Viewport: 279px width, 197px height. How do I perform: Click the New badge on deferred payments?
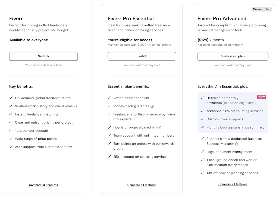(261, 97)
